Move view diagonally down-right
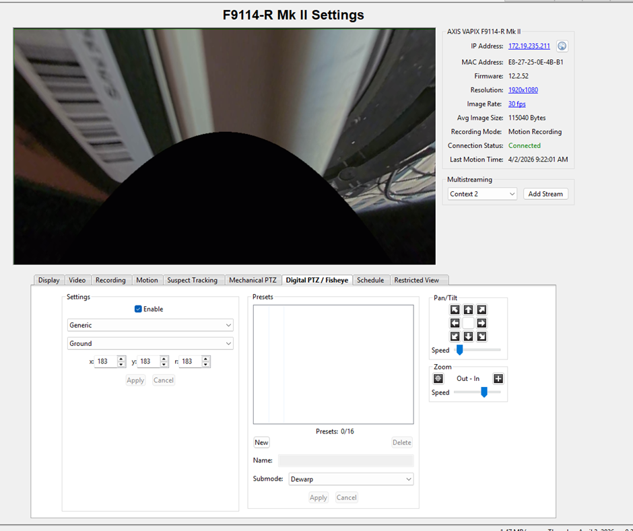Screen dimensions: 633x531 [481, 337]
